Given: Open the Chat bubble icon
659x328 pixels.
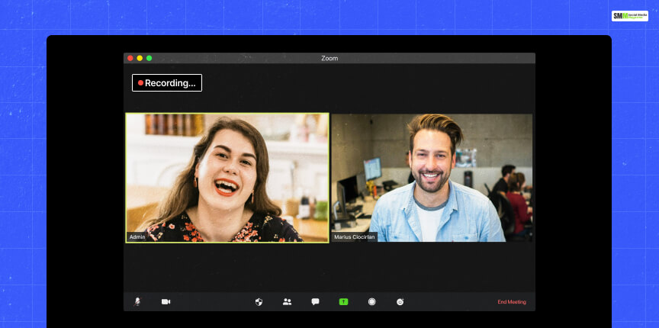Looking at the screenshot, I should 315,301.
